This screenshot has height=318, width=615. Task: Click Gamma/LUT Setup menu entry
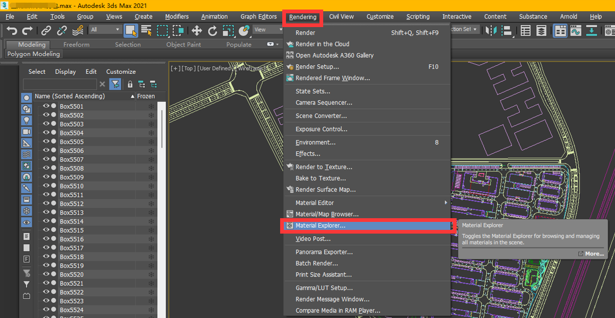367,288
